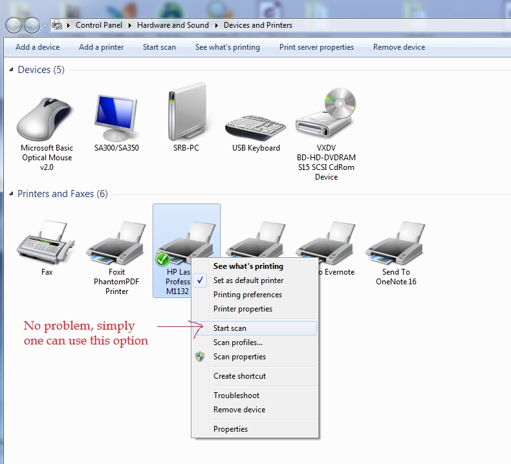Expand the Hardware and Sound breadcrumb arrow
Image resolution: width=511 pixels, height=464 pixels.
217,25
